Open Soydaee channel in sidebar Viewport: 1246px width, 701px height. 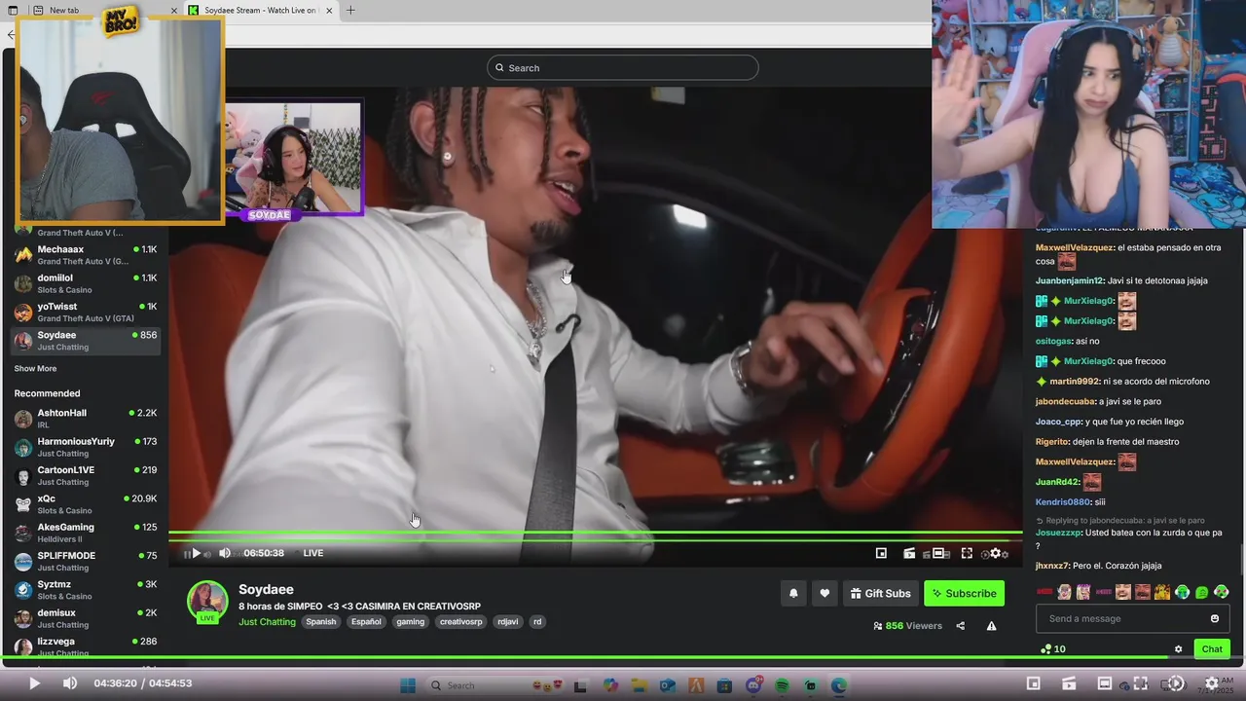click(x=85, y=341)
